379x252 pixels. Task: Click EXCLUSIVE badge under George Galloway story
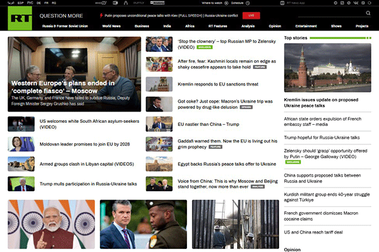293,162
